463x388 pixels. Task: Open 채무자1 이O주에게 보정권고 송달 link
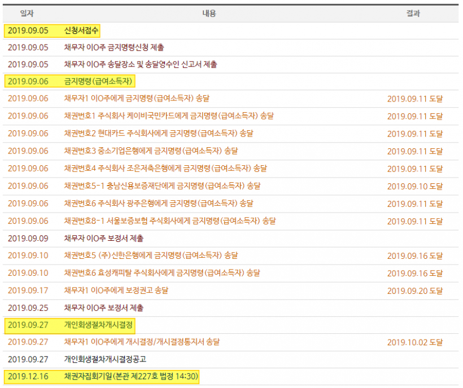(116, 290)
